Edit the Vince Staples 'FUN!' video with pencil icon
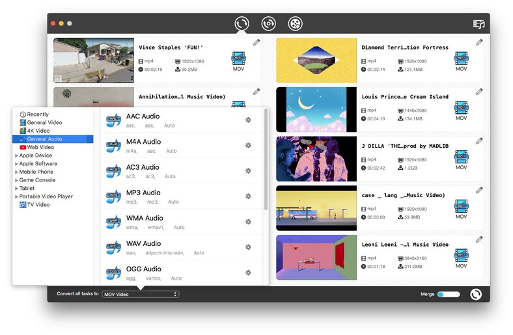The width and height of the screenshot is (513, 335). coord(256,42)
